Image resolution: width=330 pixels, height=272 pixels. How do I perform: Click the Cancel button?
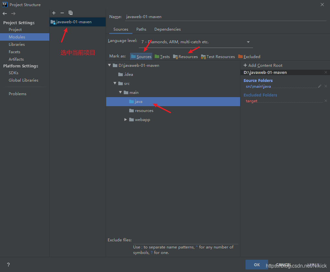[x=283, y=265]
